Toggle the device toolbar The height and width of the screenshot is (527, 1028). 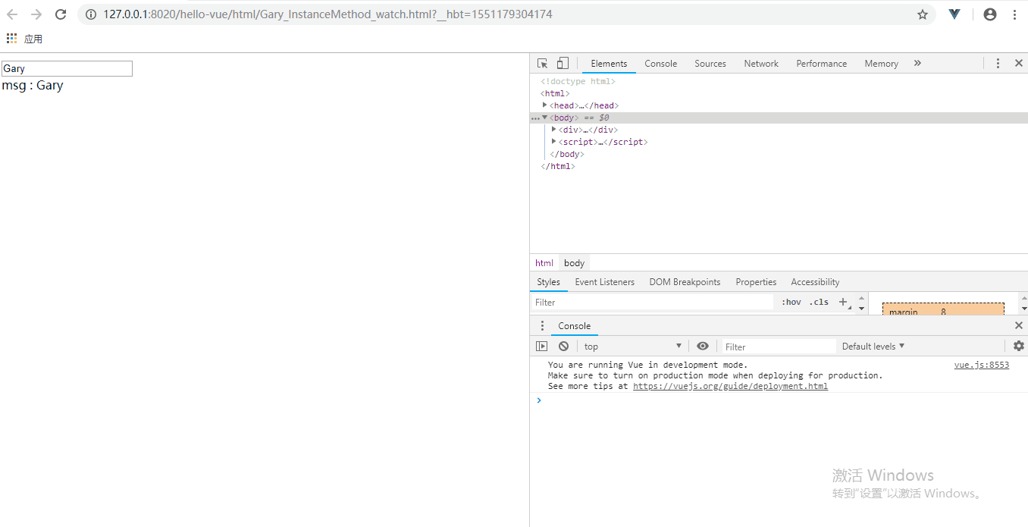pyautogui.click(x=563, y=64)
